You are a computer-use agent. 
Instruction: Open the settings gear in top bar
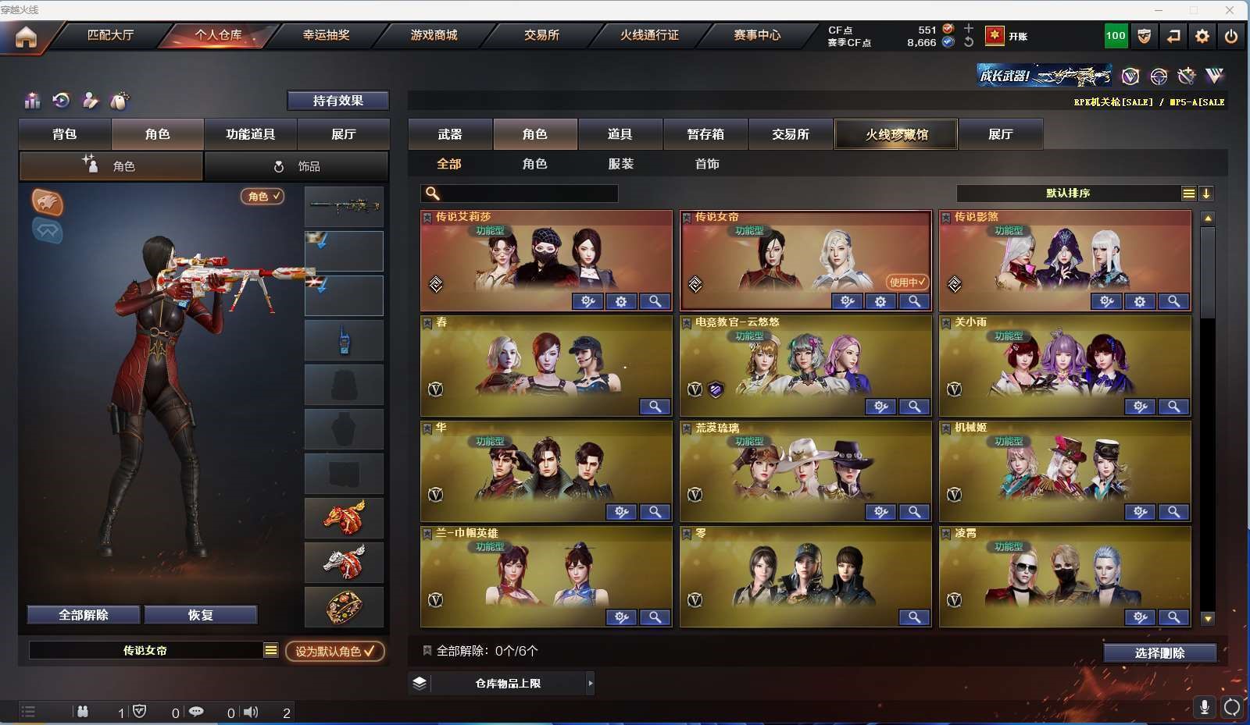(1202, 36)
